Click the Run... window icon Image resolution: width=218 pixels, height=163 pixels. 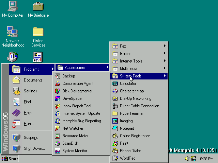(16, 124)
